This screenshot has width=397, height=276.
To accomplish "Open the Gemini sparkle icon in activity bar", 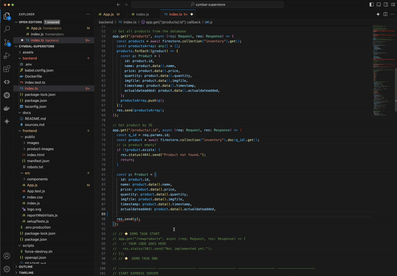I will (x=7, y=121).
